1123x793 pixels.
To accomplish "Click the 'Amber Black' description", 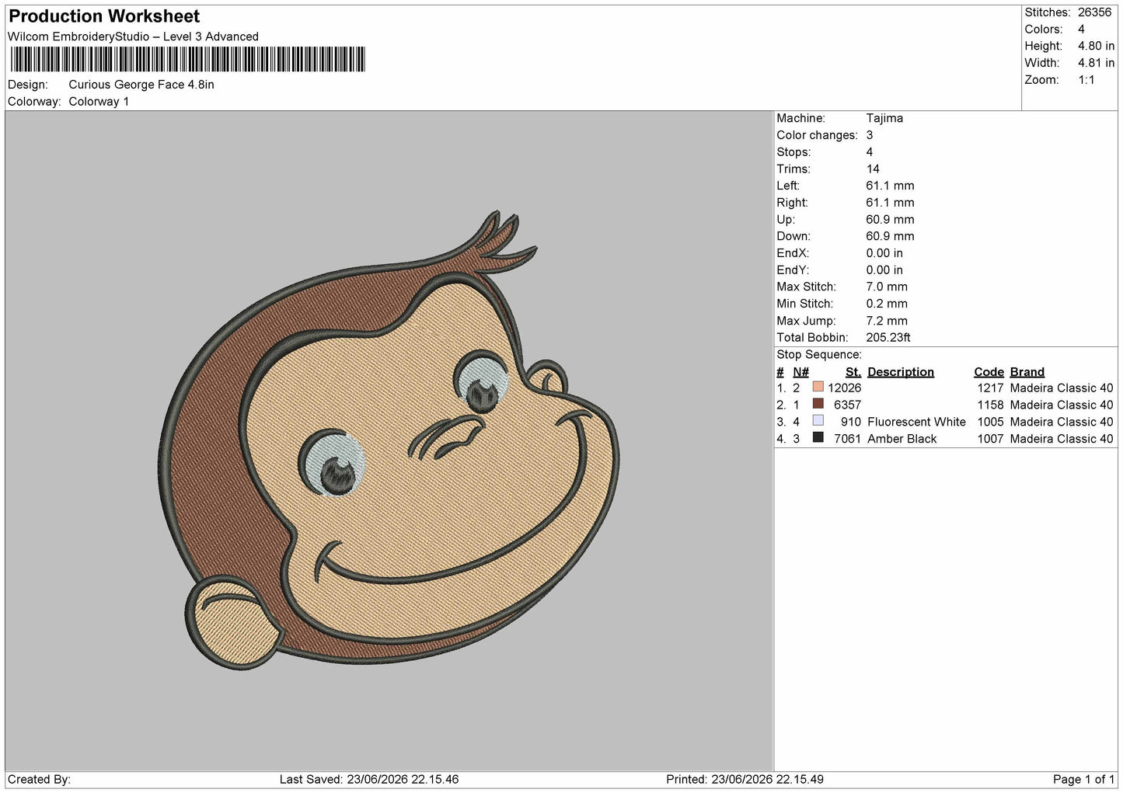I will coord(902,439).
